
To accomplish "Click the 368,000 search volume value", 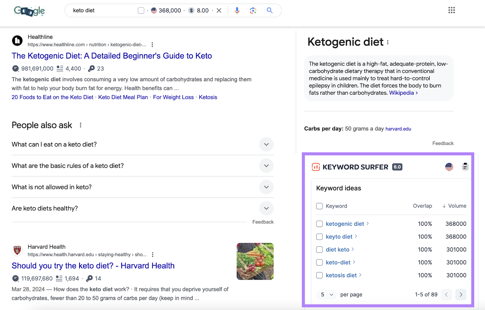I will pyautogui.click(x=170, y=11).
